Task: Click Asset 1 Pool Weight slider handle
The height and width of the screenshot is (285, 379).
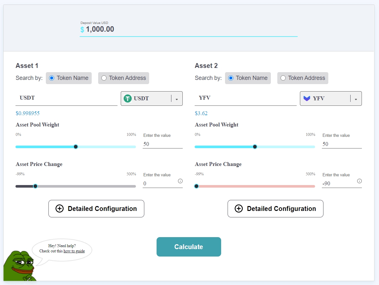Action: point(76,147)
